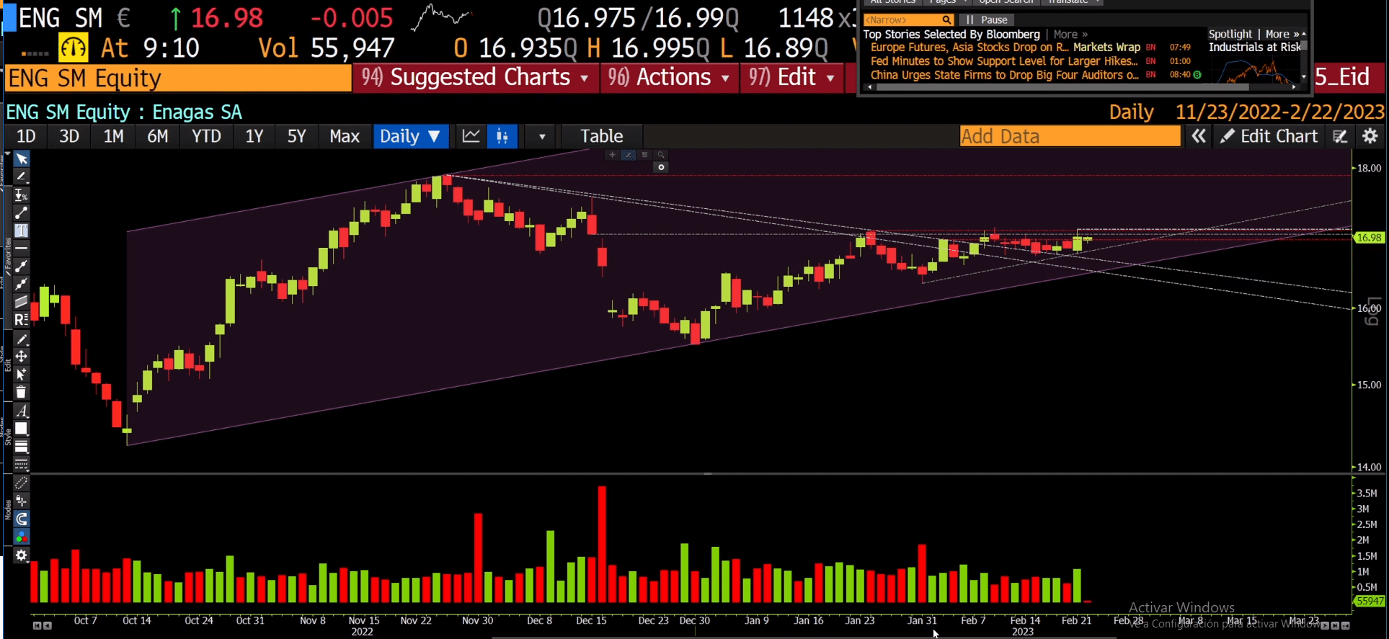Open China Urges State Firms story
Screen dimensions: 1389x639
pos(1004,75)
